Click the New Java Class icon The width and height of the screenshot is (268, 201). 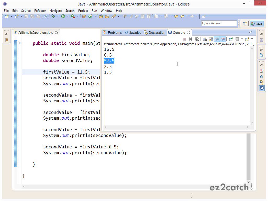(x=90, y=16)
